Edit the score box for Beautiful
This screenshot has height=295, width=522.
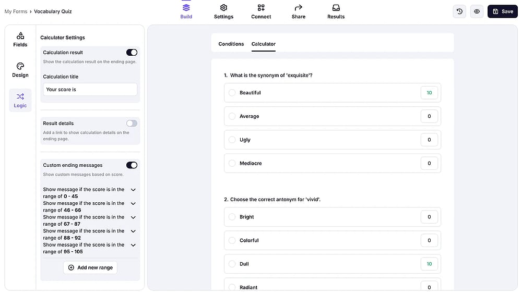(x=429, y=93)
